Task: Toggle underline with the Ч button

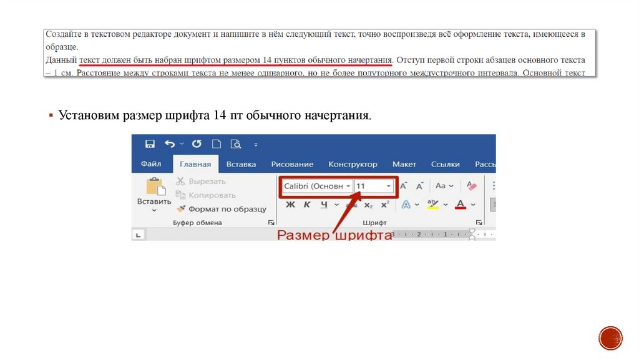Action: pos(324,205)
